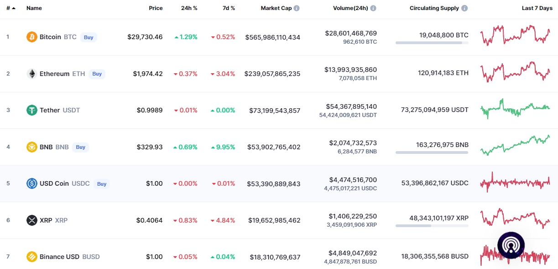Click BNB market cap $53,902,765,402
The image size is (558, 269).
tap(274, 147)
